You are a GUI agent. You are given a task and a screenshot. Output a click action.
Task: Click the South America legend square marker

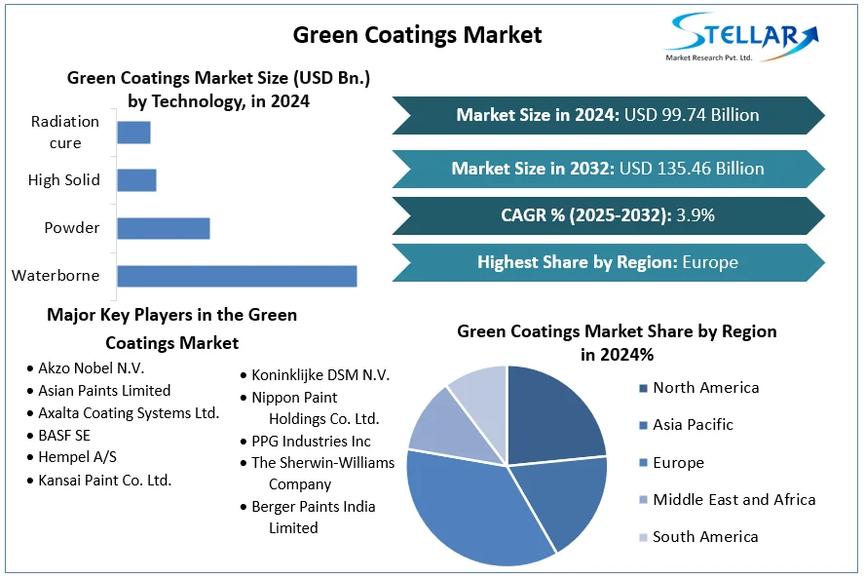click(x=643, y=537)
